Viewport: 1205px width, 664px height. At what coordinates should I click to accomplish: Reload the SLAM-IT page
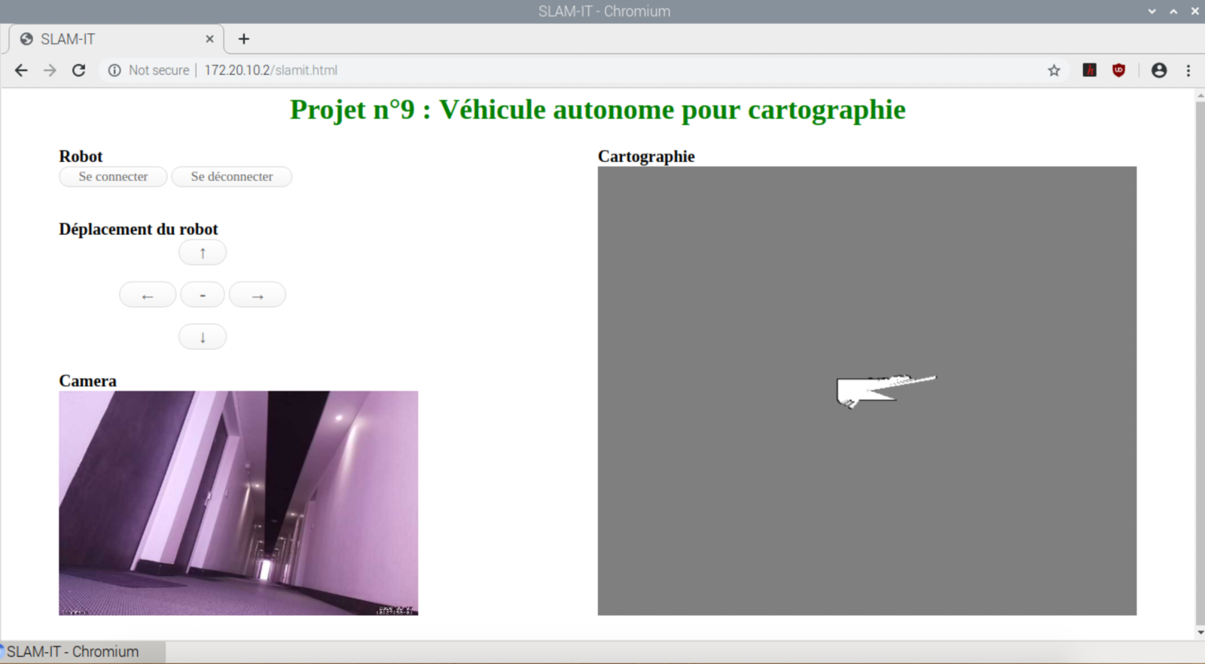click(x=78, y=70)
